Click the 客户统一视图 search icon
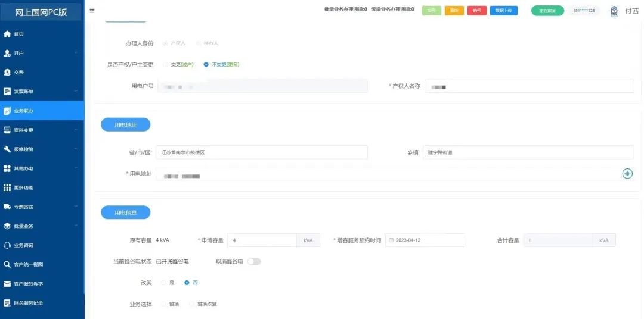Image resolution: width=644 pixels, height=319 pixels. click(x=7, y=264)
